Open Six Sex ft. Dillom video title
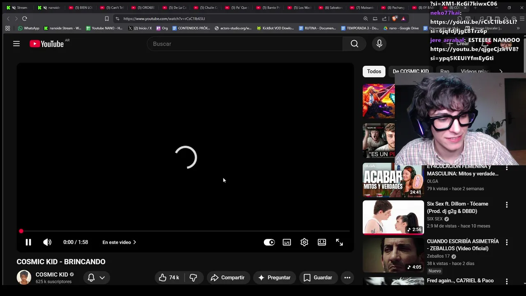Screen dimensions: 526x296 (458, 208)
